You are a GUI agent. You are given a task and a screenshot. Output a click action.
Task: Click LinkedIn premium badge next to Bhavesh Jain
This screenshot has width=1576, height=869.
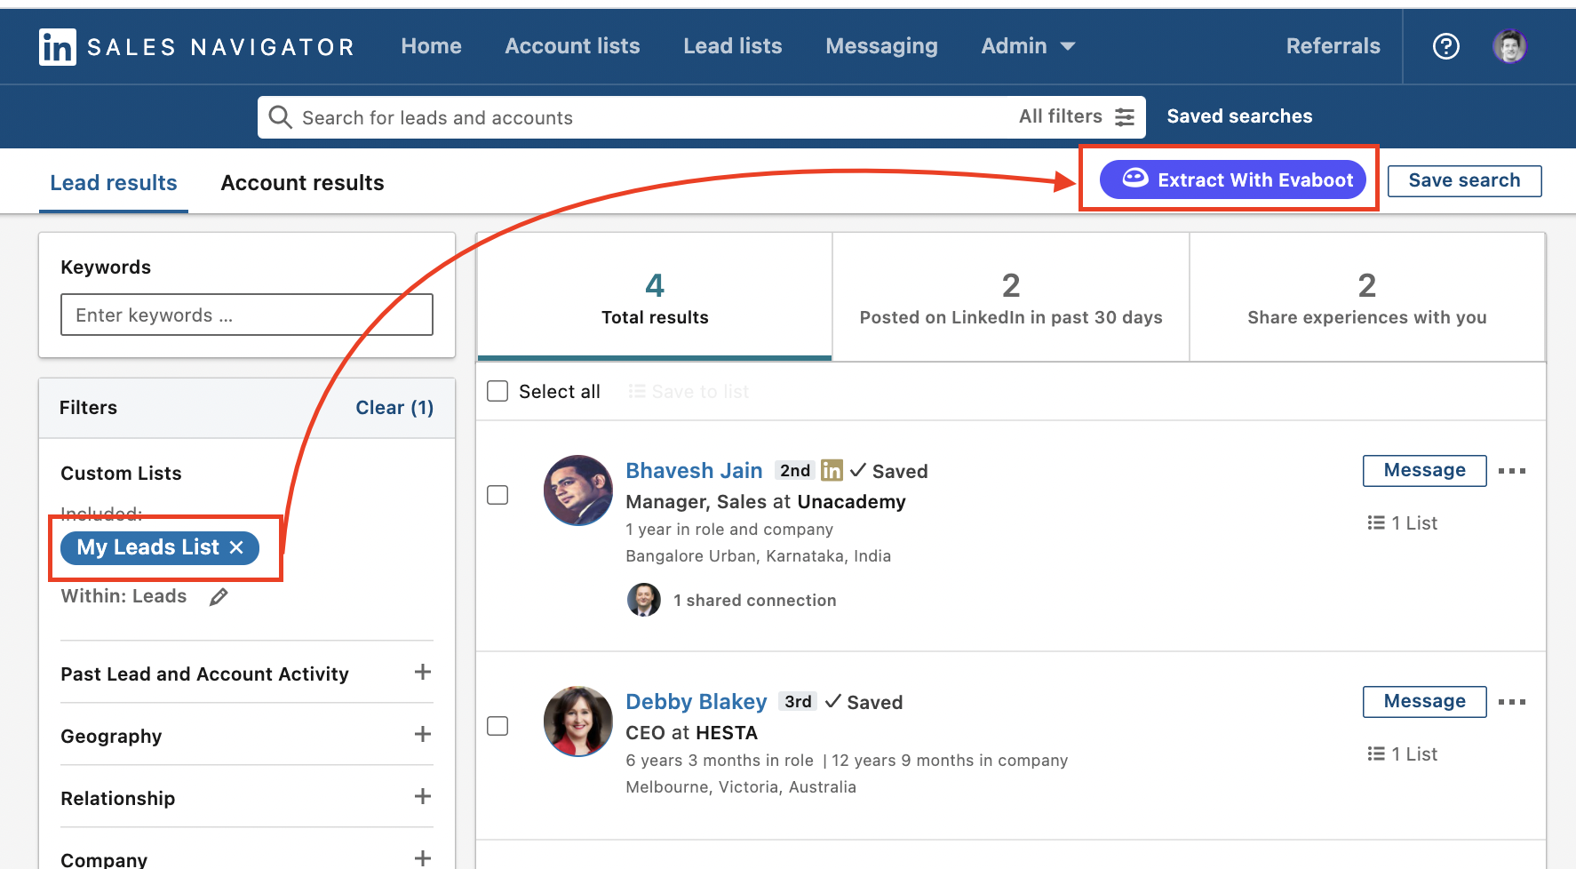point(832,470)
